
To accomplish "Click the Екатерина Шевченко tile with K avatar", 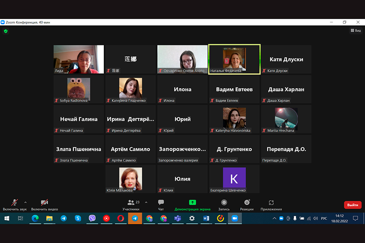I will pos(234,178).
